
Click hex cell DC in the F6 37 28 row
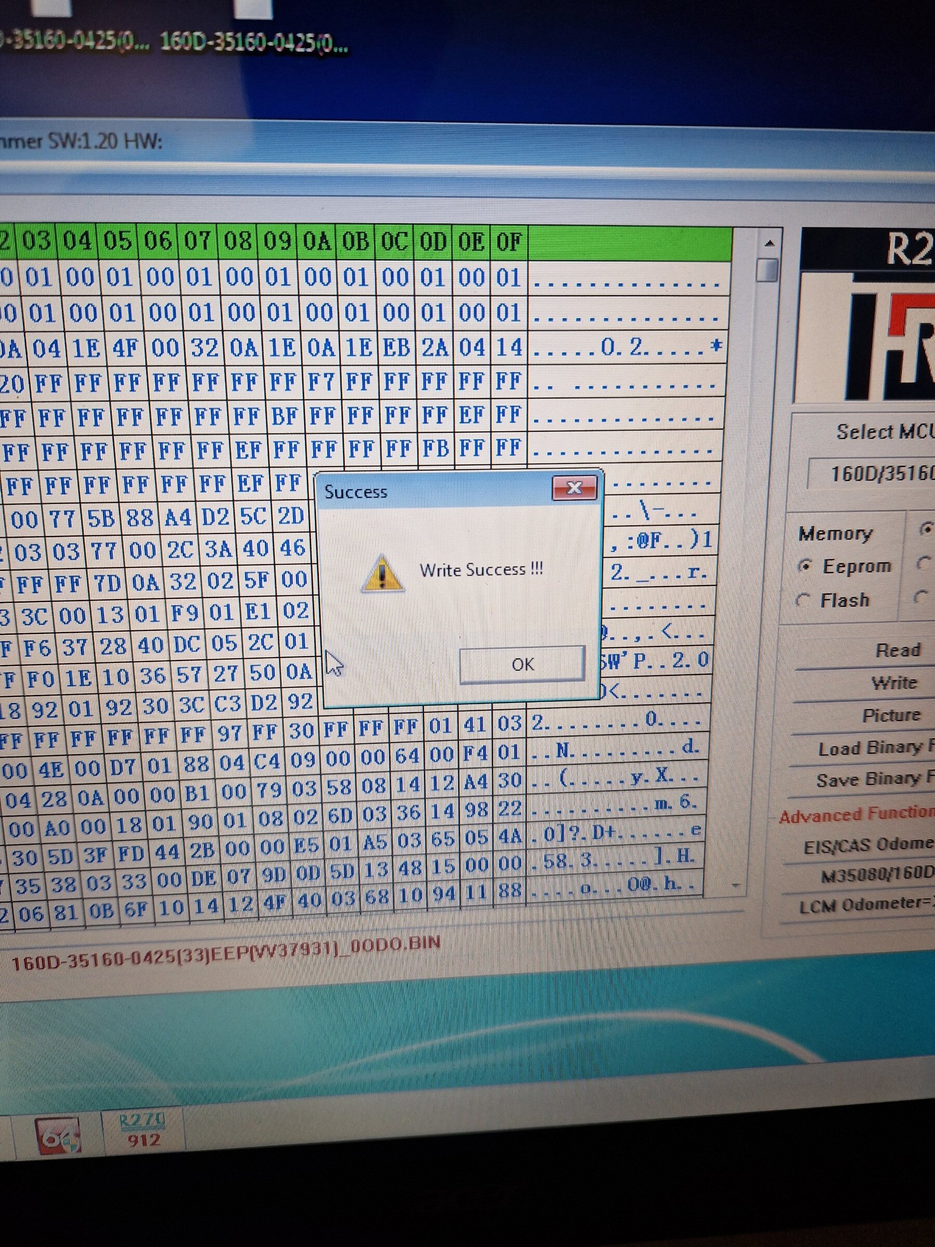(186, 645)
